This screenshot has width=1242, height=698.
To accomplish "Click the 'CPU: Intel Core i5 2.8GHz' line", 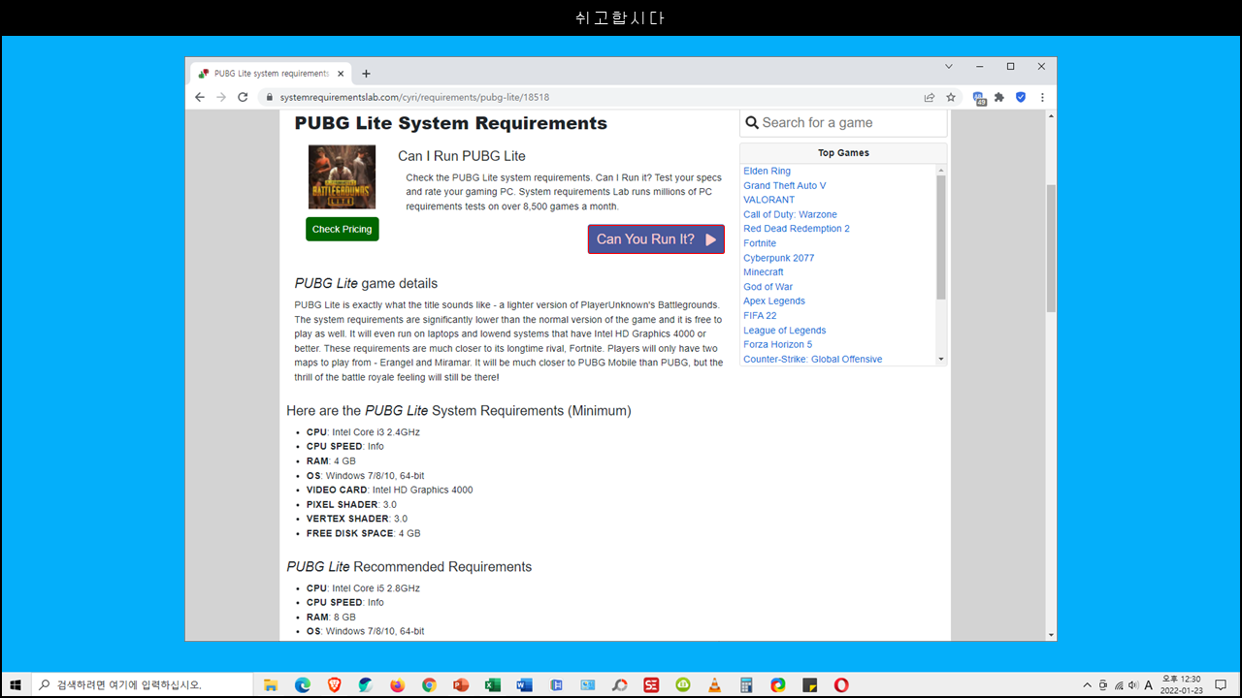I will coord(363,588).
